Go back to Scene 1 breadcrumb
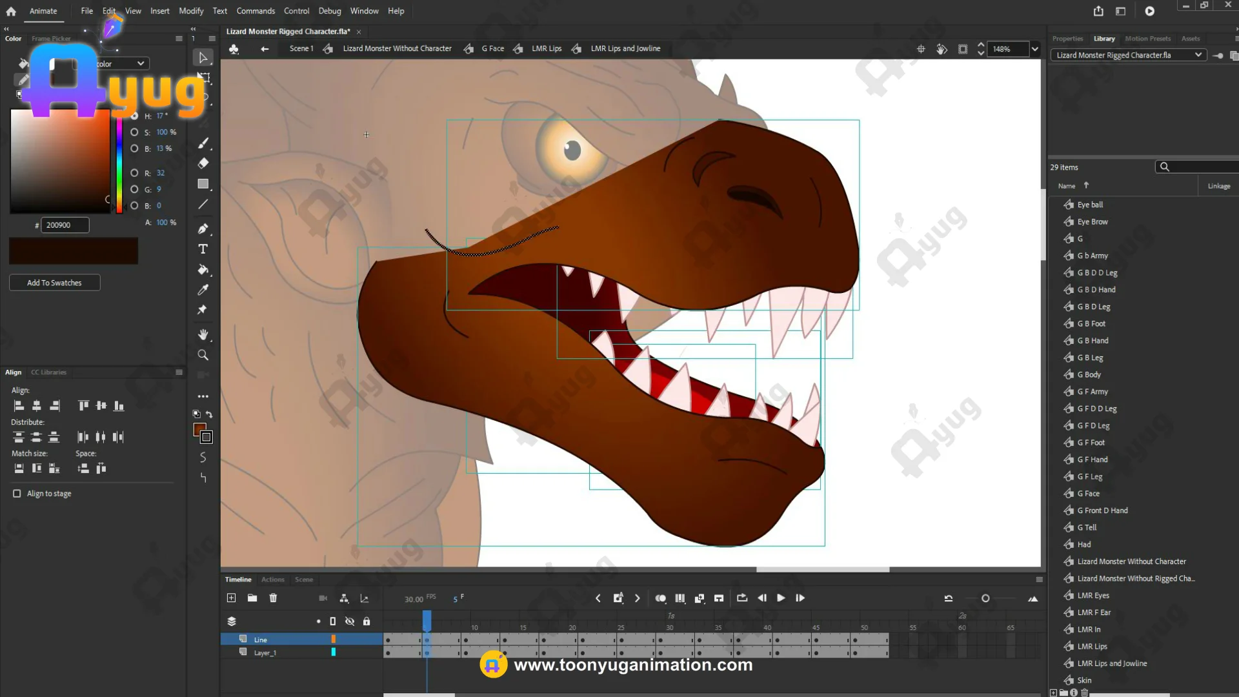Screen dimensions: 1239x697 (301, 48)
